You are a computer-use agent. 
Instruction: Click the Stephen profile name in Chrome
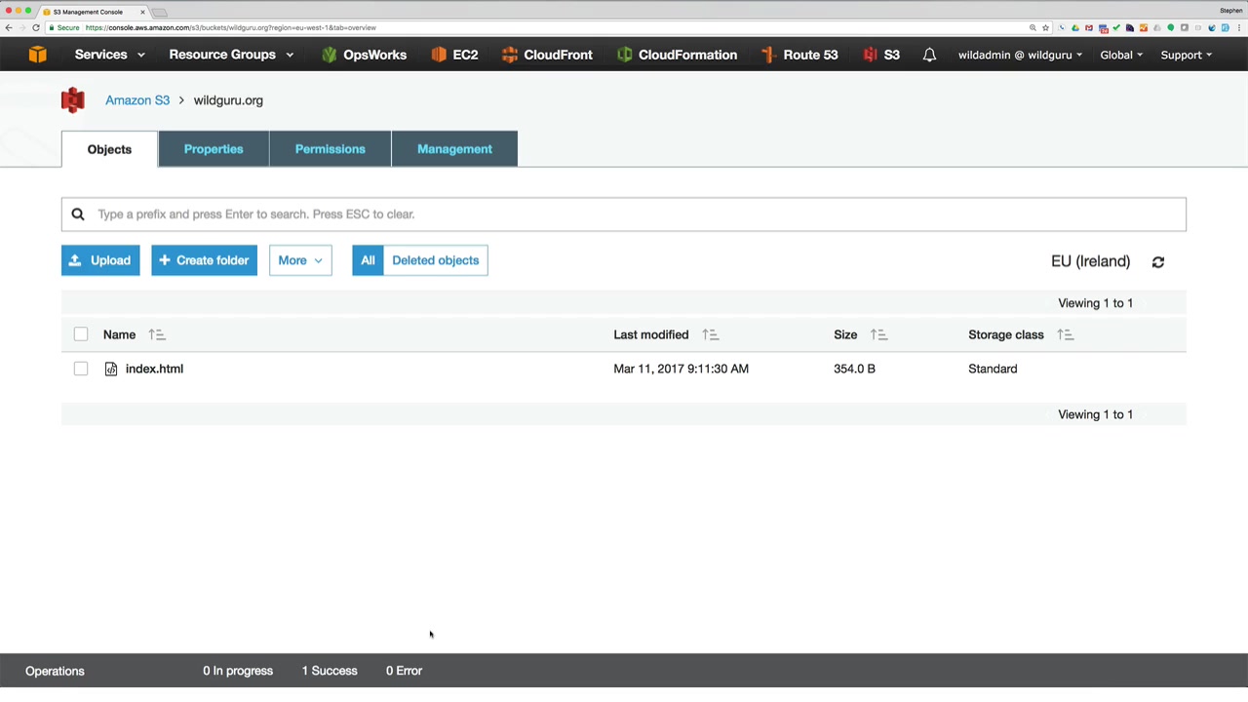[1231, 11]
